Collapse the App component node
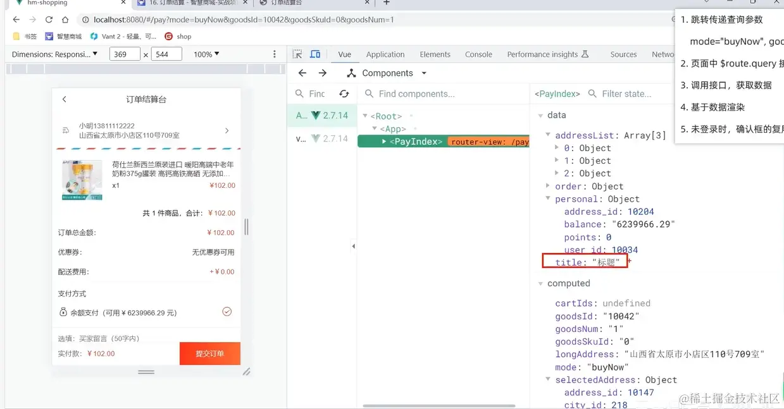784x409 pixels. coord(375,129)
